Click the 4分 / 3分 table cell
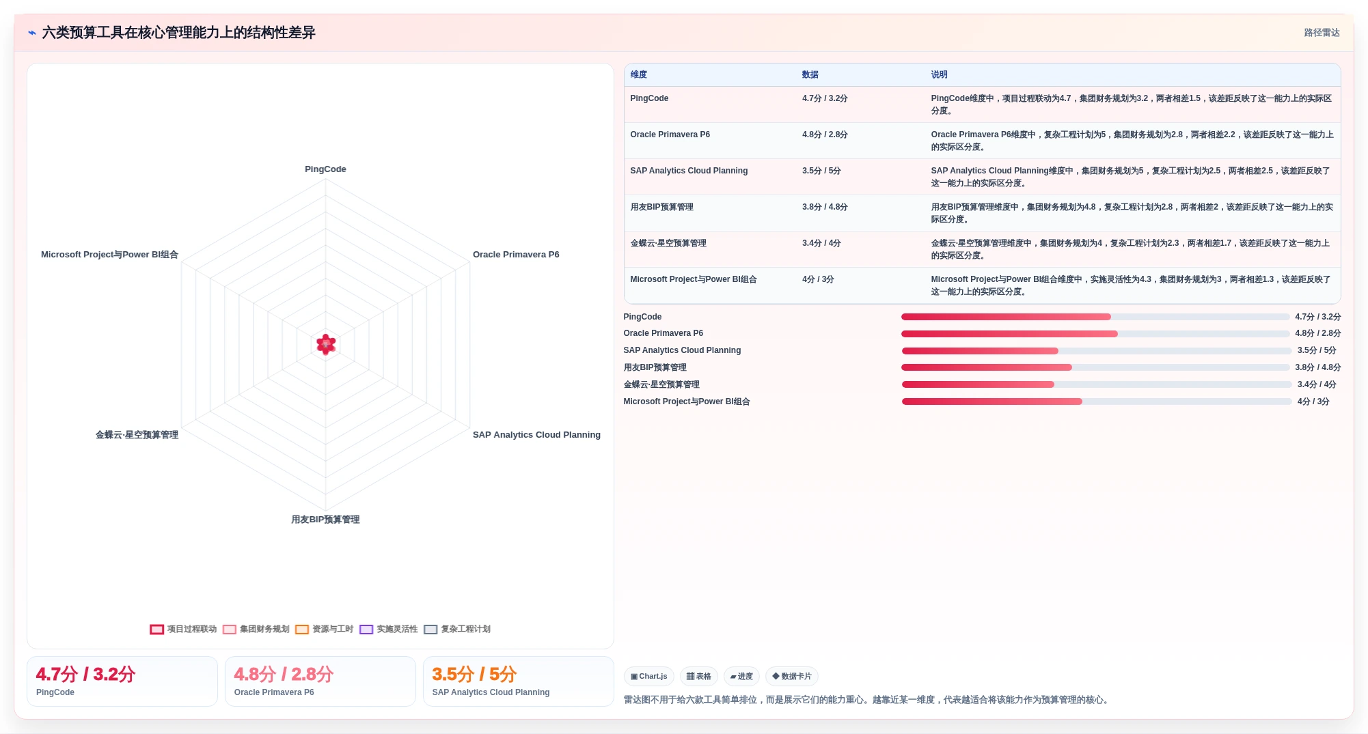Viewport: 1368px width, 734px height. pos(818,279)
